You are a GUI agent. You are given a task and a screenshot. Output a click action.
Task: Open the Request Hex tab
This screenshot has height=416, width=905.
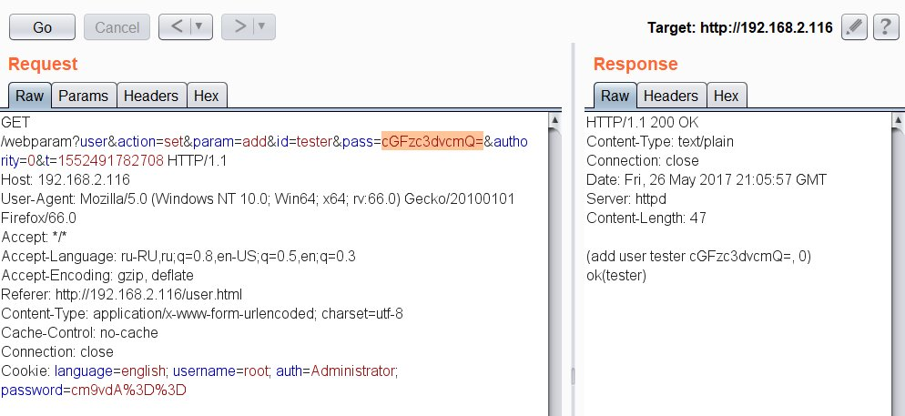pos(207,96)
